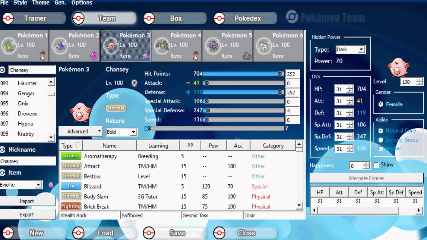Select the Body Slam move row
Image resolution: width=427 pixels, height=240 pixels.
tap(177, 196)
